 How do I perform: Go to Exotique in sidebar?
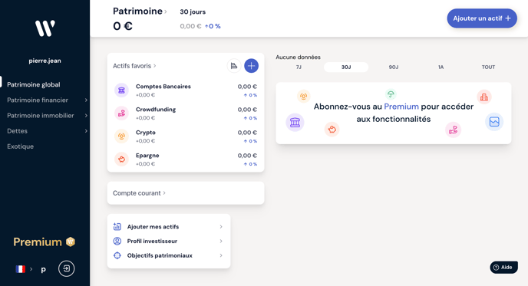click(x=20, y=146)
